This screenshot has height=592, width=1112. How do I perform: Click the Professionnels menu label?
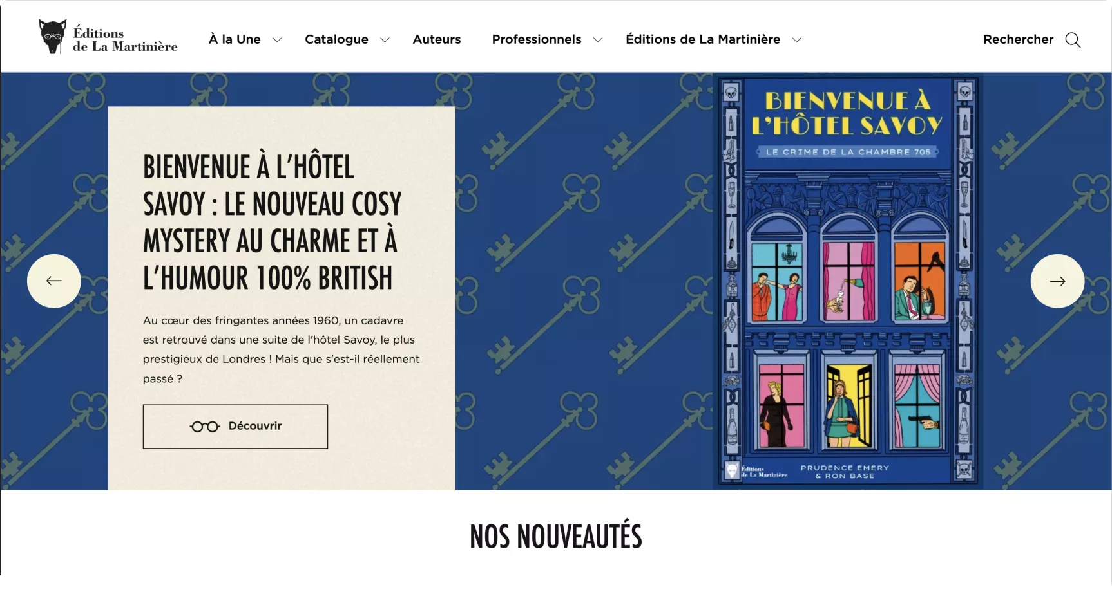(537, 39)
